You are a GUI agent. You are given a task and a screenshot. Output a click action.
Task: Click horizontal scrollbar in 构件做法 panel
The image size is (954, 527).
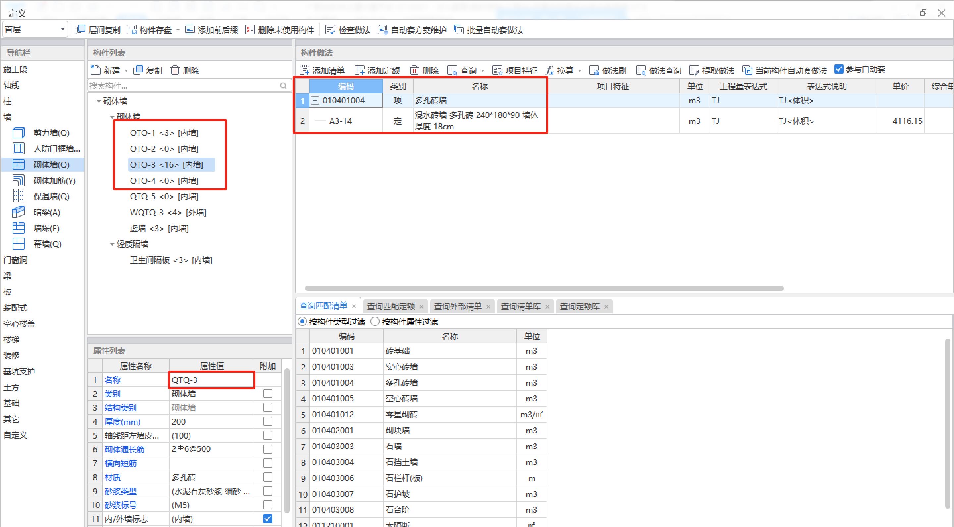pyautogui.click(x=544, y=288)
